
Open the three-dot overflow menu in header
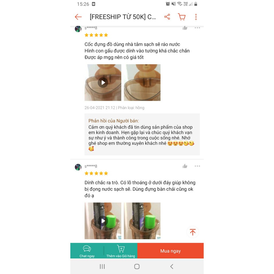[196, 17]
